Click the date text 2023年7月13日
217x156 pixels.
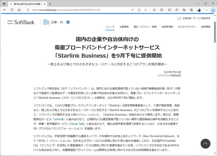pyautogui.click(x=172, y=72)
